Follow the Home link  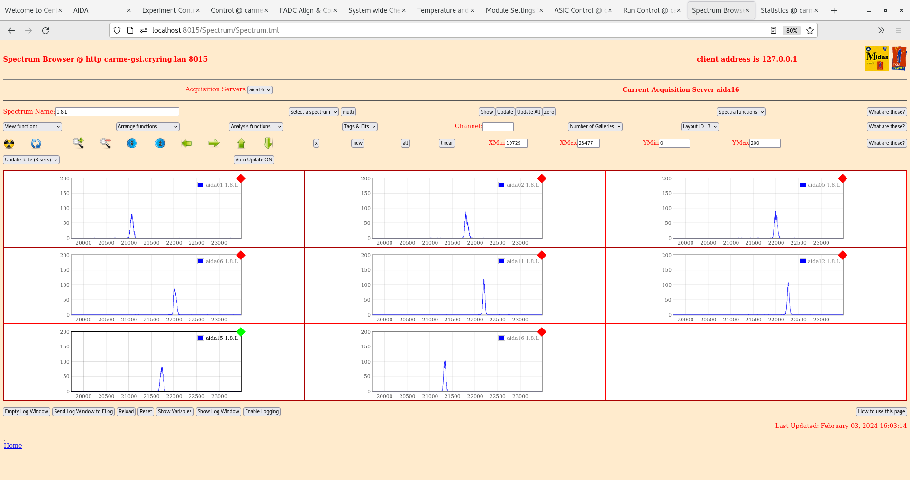tap(13, 446)
